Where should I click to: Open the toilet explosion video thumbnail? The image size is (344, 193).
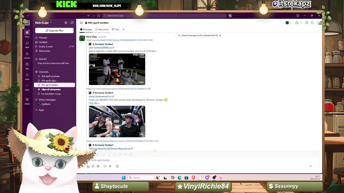(117, 69)
